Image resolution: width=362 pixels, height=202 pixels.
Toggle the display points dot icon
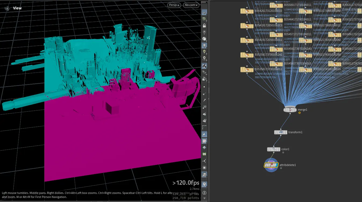[204, 87]
